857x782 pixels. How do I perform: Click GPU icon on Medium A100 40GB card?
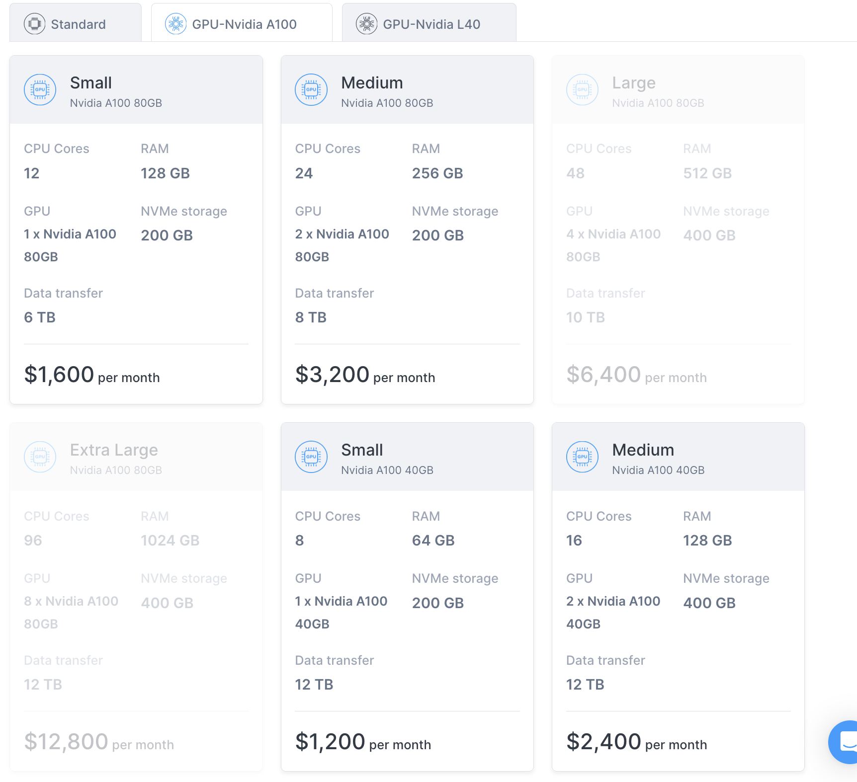[x=582, y=457]
